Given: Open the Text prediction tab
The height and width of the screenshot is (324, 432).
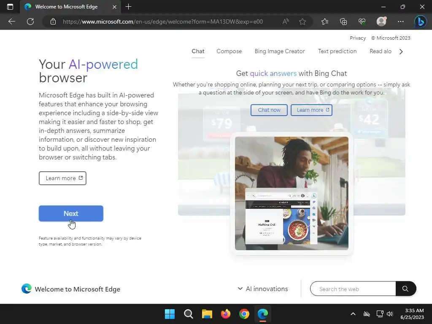Looking at the screenshot, I should [337, 51].
